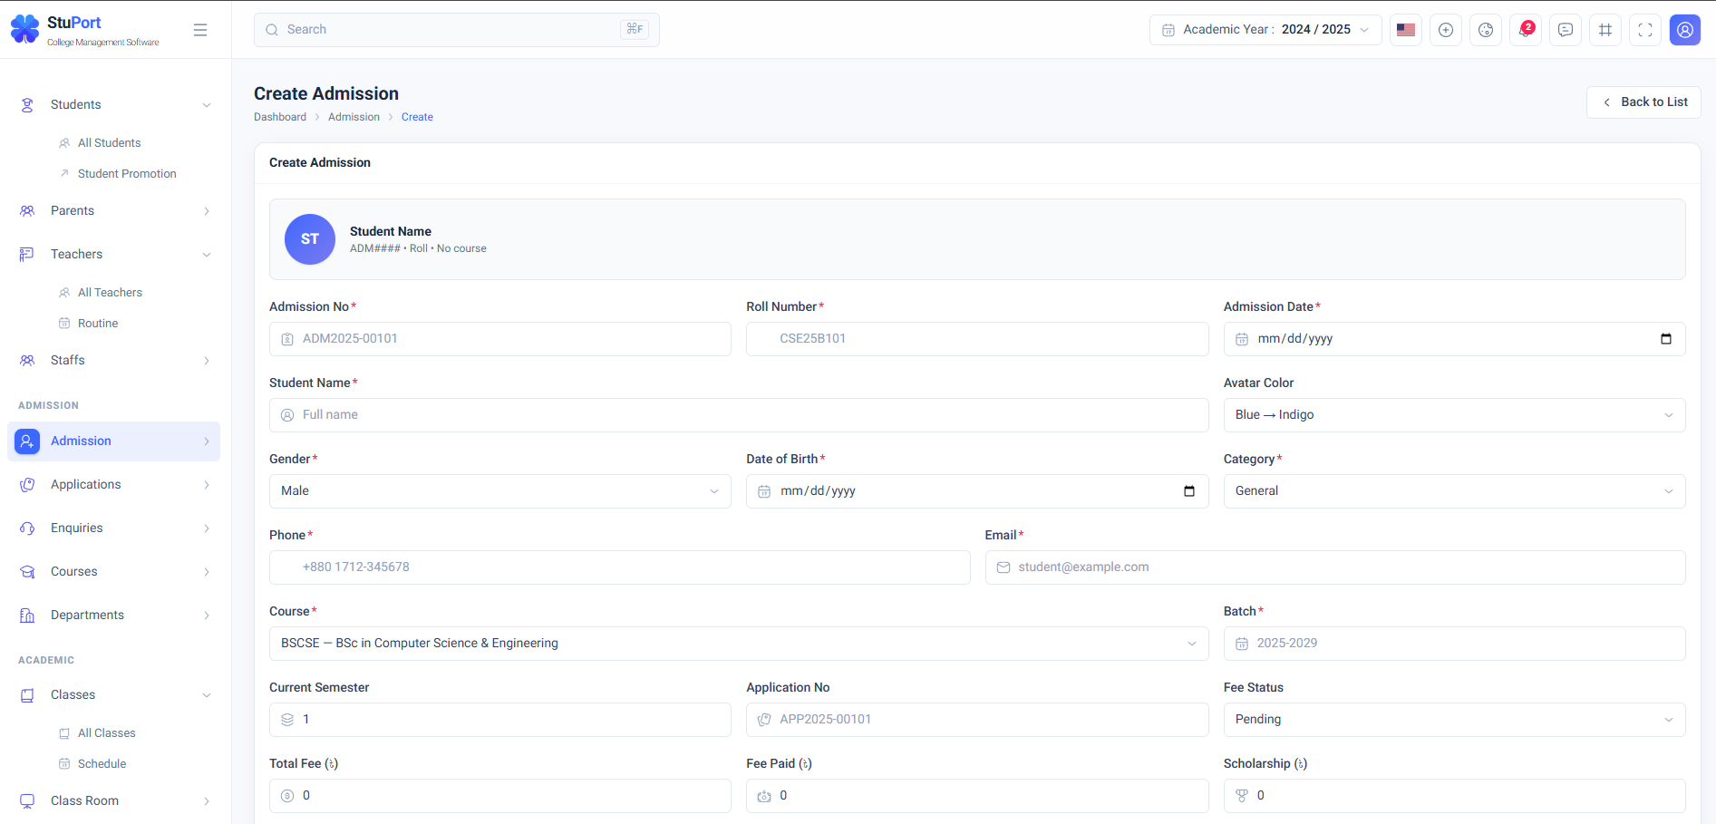
Task: Open the language flag selector
Action: pyautogui.click(x=1406, y=30)
